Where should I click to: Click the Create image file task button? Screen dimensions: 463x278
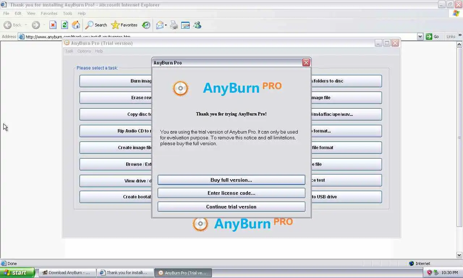(116, 148)
